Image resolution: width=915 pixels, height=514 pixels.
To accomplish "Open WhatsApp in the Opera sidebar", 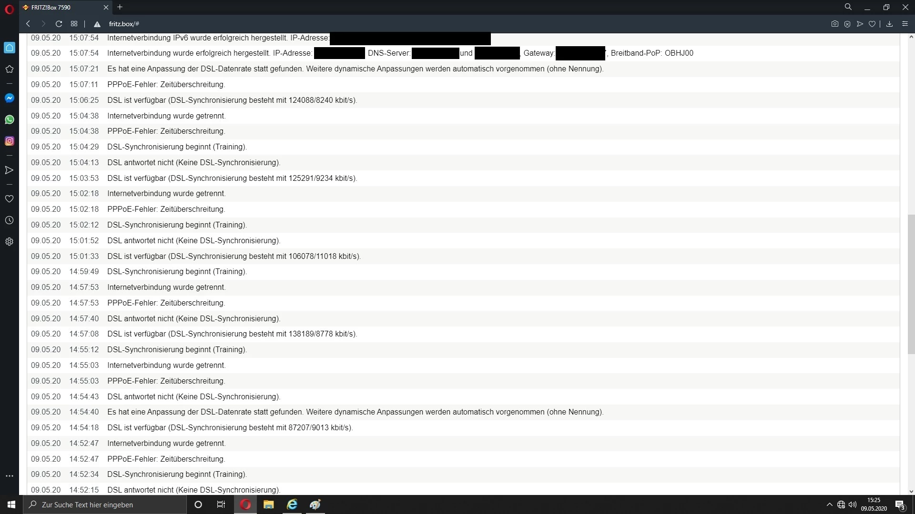I will 9,119.
